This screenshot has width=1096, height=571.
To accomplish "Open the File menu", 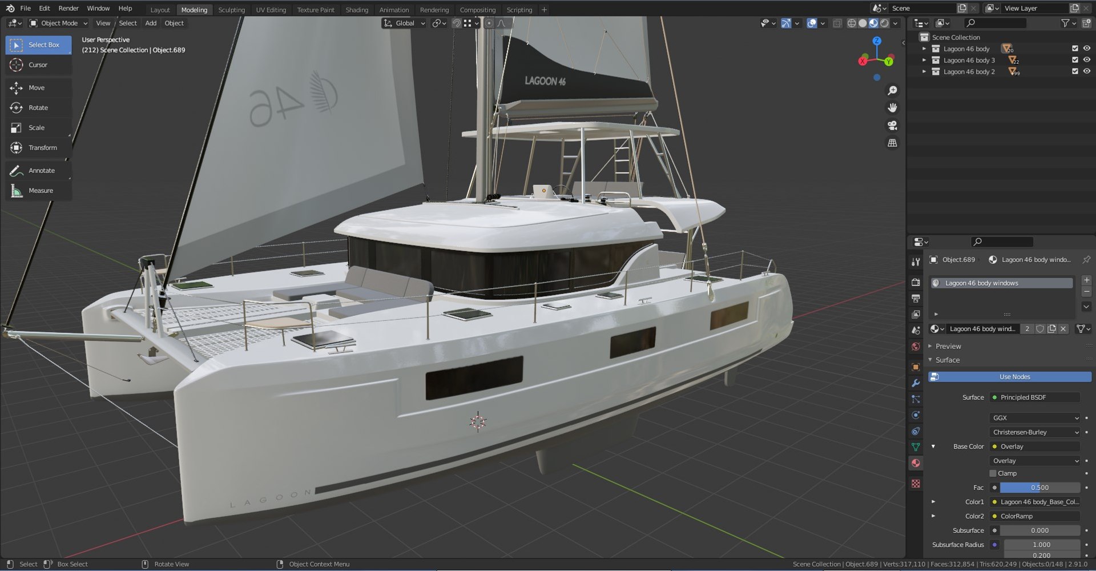I will pyautogui.click(x=26, y=9).
